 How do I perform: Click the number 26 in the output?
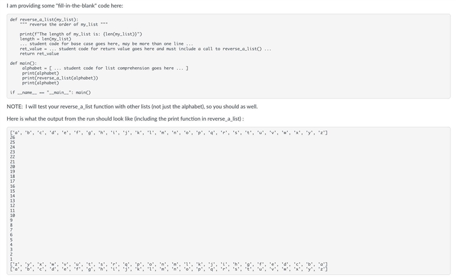pyautogui.click(x=13, y=137)
